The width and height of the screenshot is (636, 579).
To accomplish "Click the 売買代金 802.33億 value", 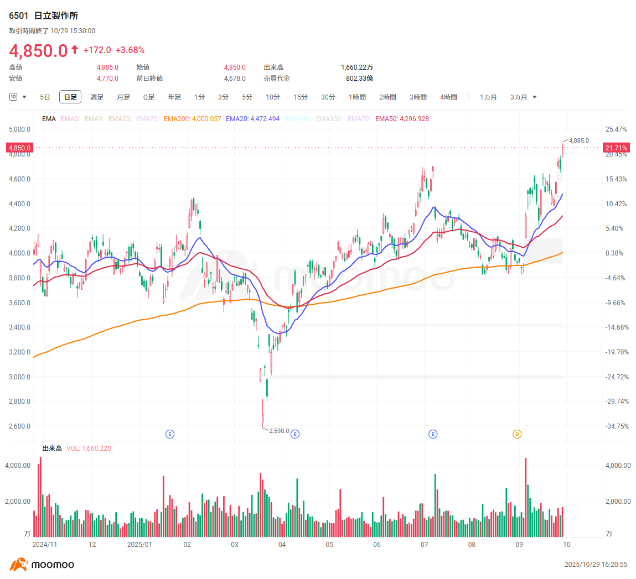I will [x=359, y=79].
